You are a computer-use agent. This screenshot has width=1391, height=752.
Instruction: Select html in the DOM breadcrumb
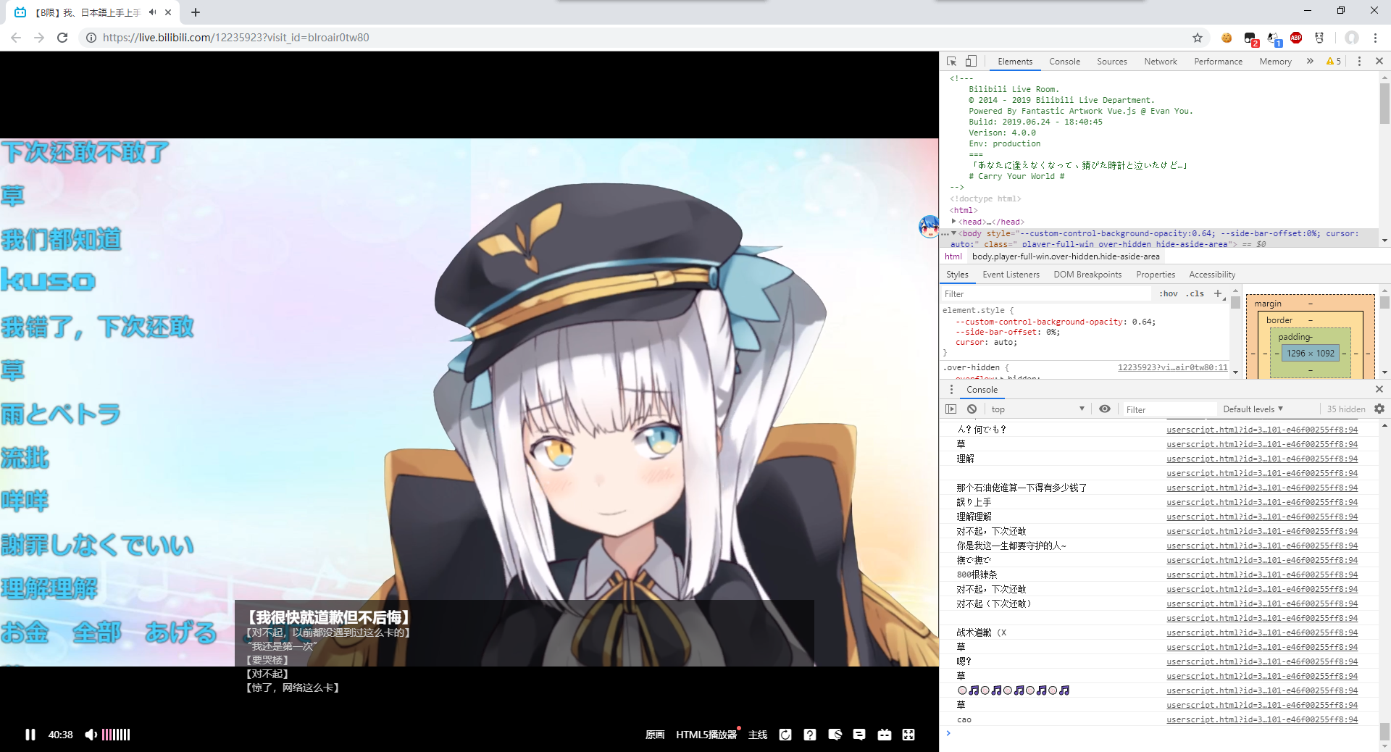(953, 256)
